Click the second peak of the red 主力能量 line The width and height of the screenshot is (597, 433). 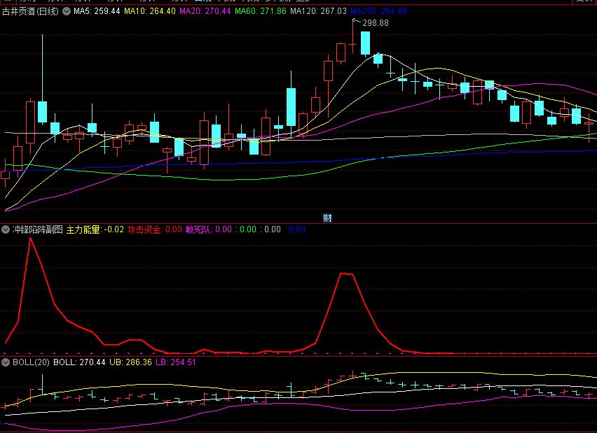pos(346,274)
